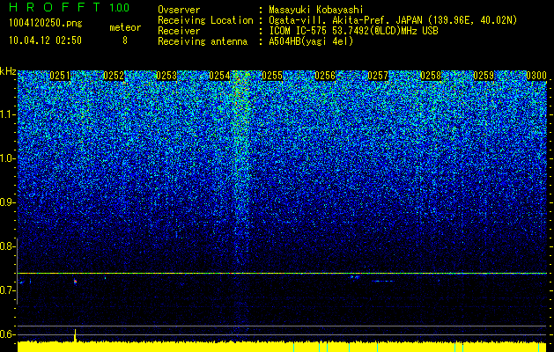The image size is (554, 352).
Task: Select the file name 1004120250.png
Action: (x=46, y=23)
